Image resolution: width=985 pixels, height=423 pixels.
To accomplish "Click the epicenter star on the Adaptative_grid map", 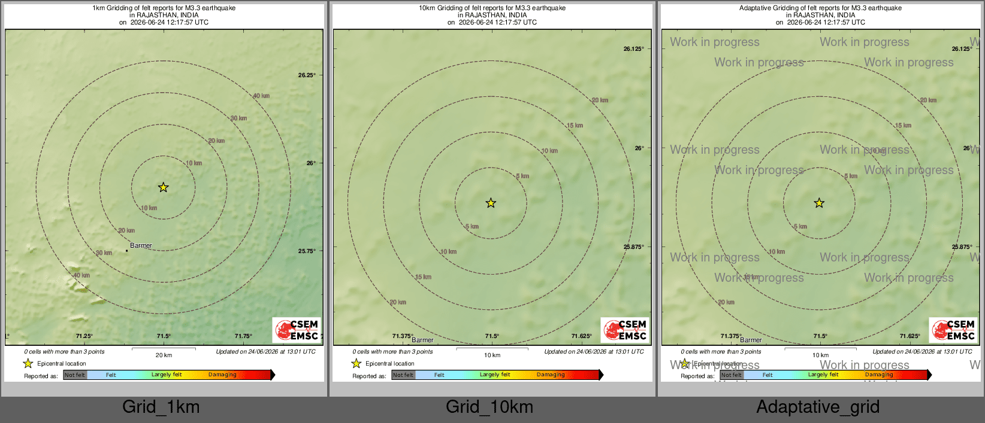I will 819,203.
